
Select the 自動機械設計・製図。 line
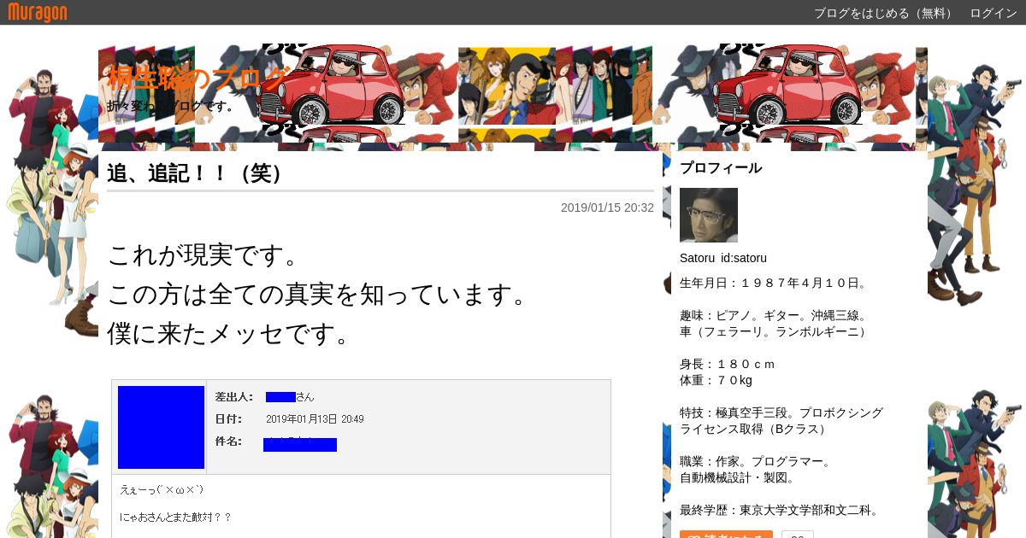(x=740, y=478)
